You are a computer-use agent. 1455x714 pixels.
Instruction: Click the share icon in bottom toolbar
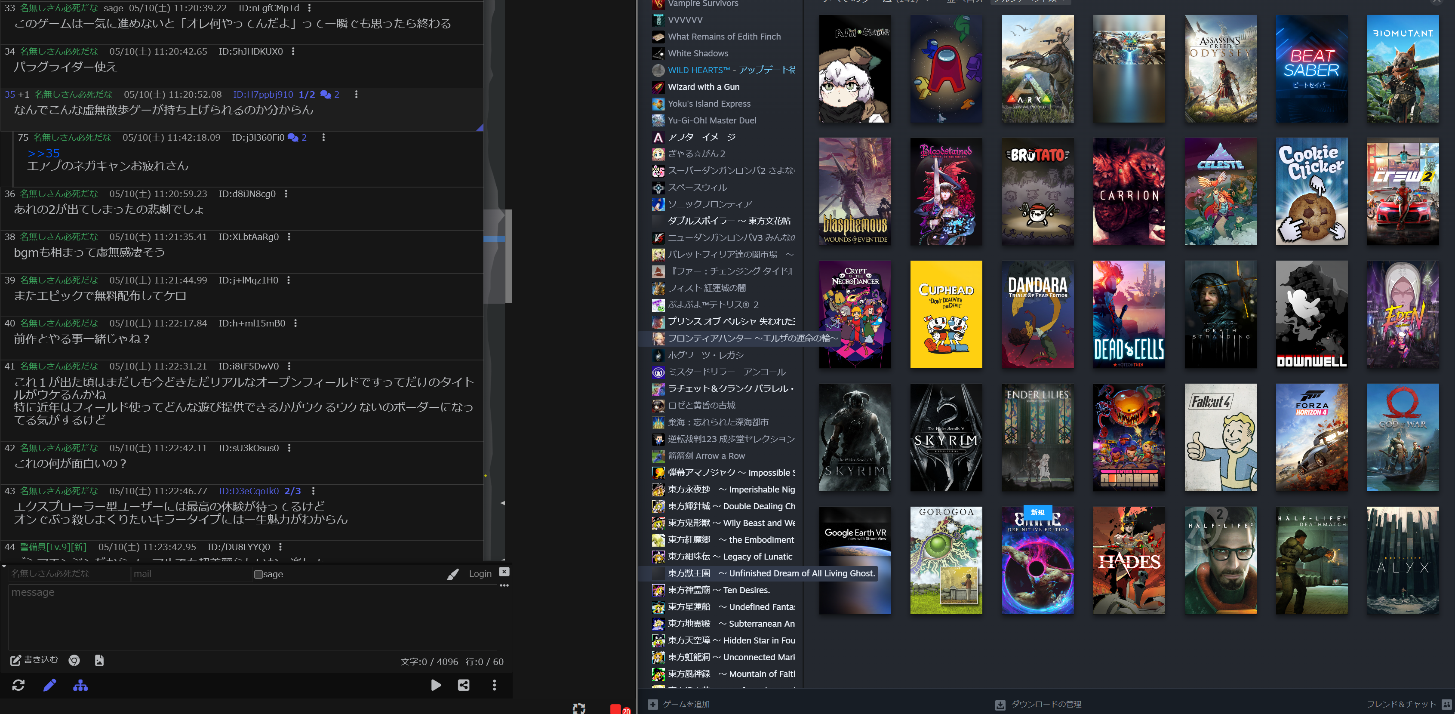[x=463, y=685]
